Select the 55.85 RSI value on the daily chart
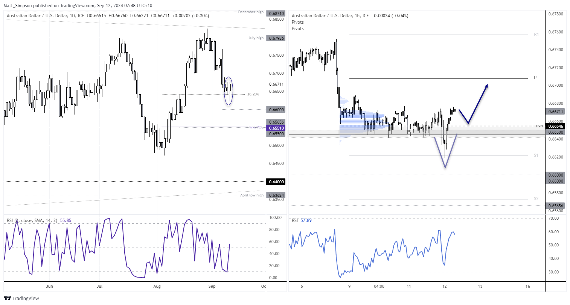Viewport: 570px width, 305px height. [66, 220]
